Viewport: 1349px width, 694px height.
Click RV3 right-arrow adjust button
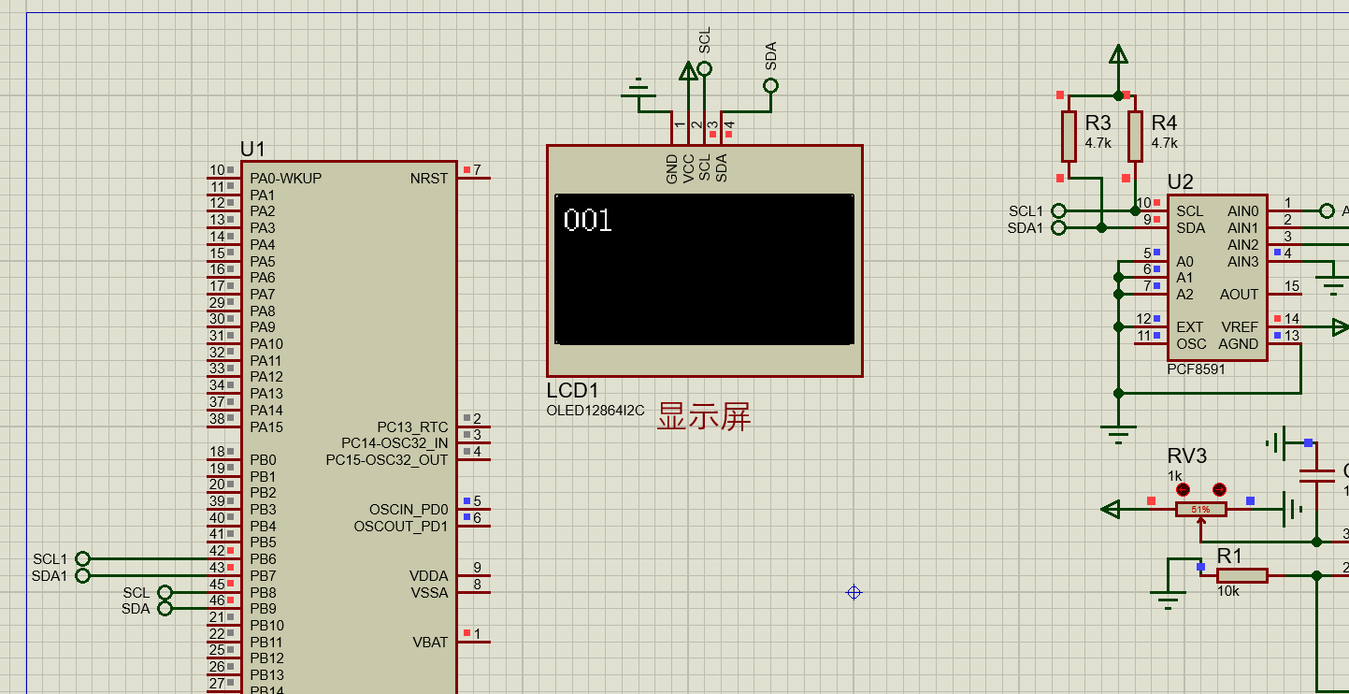pos(1219,490)
